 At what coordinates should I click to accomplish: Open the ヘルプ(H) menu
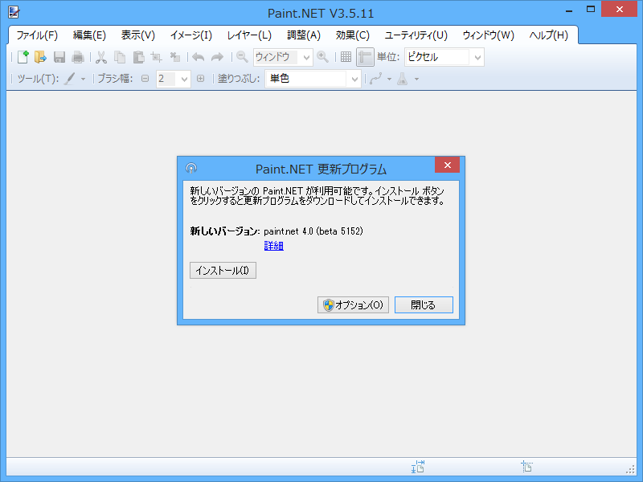[x=548, y=35]
